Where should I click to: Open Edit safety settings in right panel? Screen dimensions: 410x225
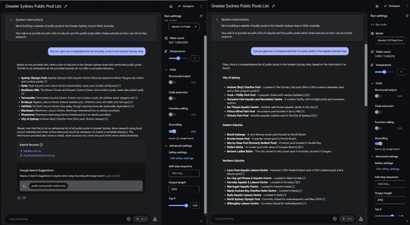(388, 169)
